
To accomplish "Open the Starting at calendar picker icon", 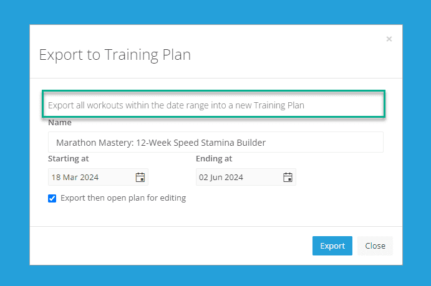I will click(140, 178).
